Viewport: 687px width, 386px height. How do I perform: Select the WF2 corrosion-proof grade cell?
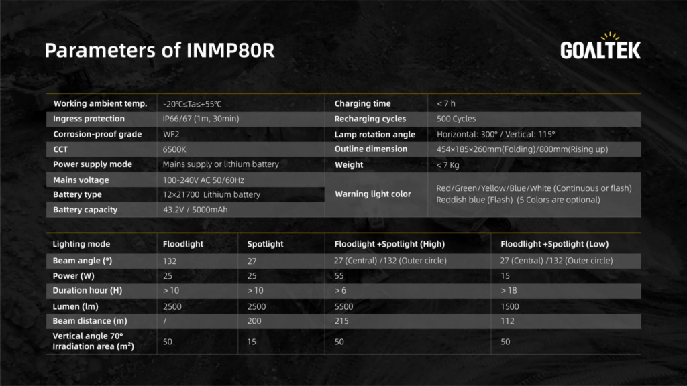click(x=172, y=135)
